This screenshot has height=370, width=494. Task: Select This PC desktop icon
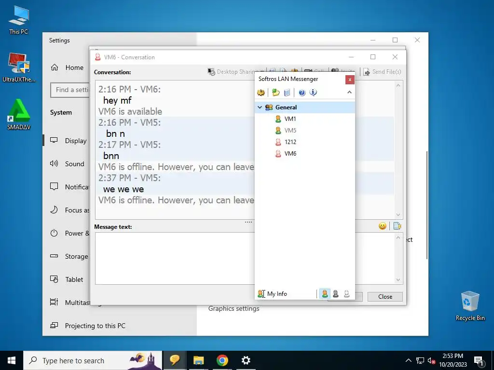click(x=19, y=20)
